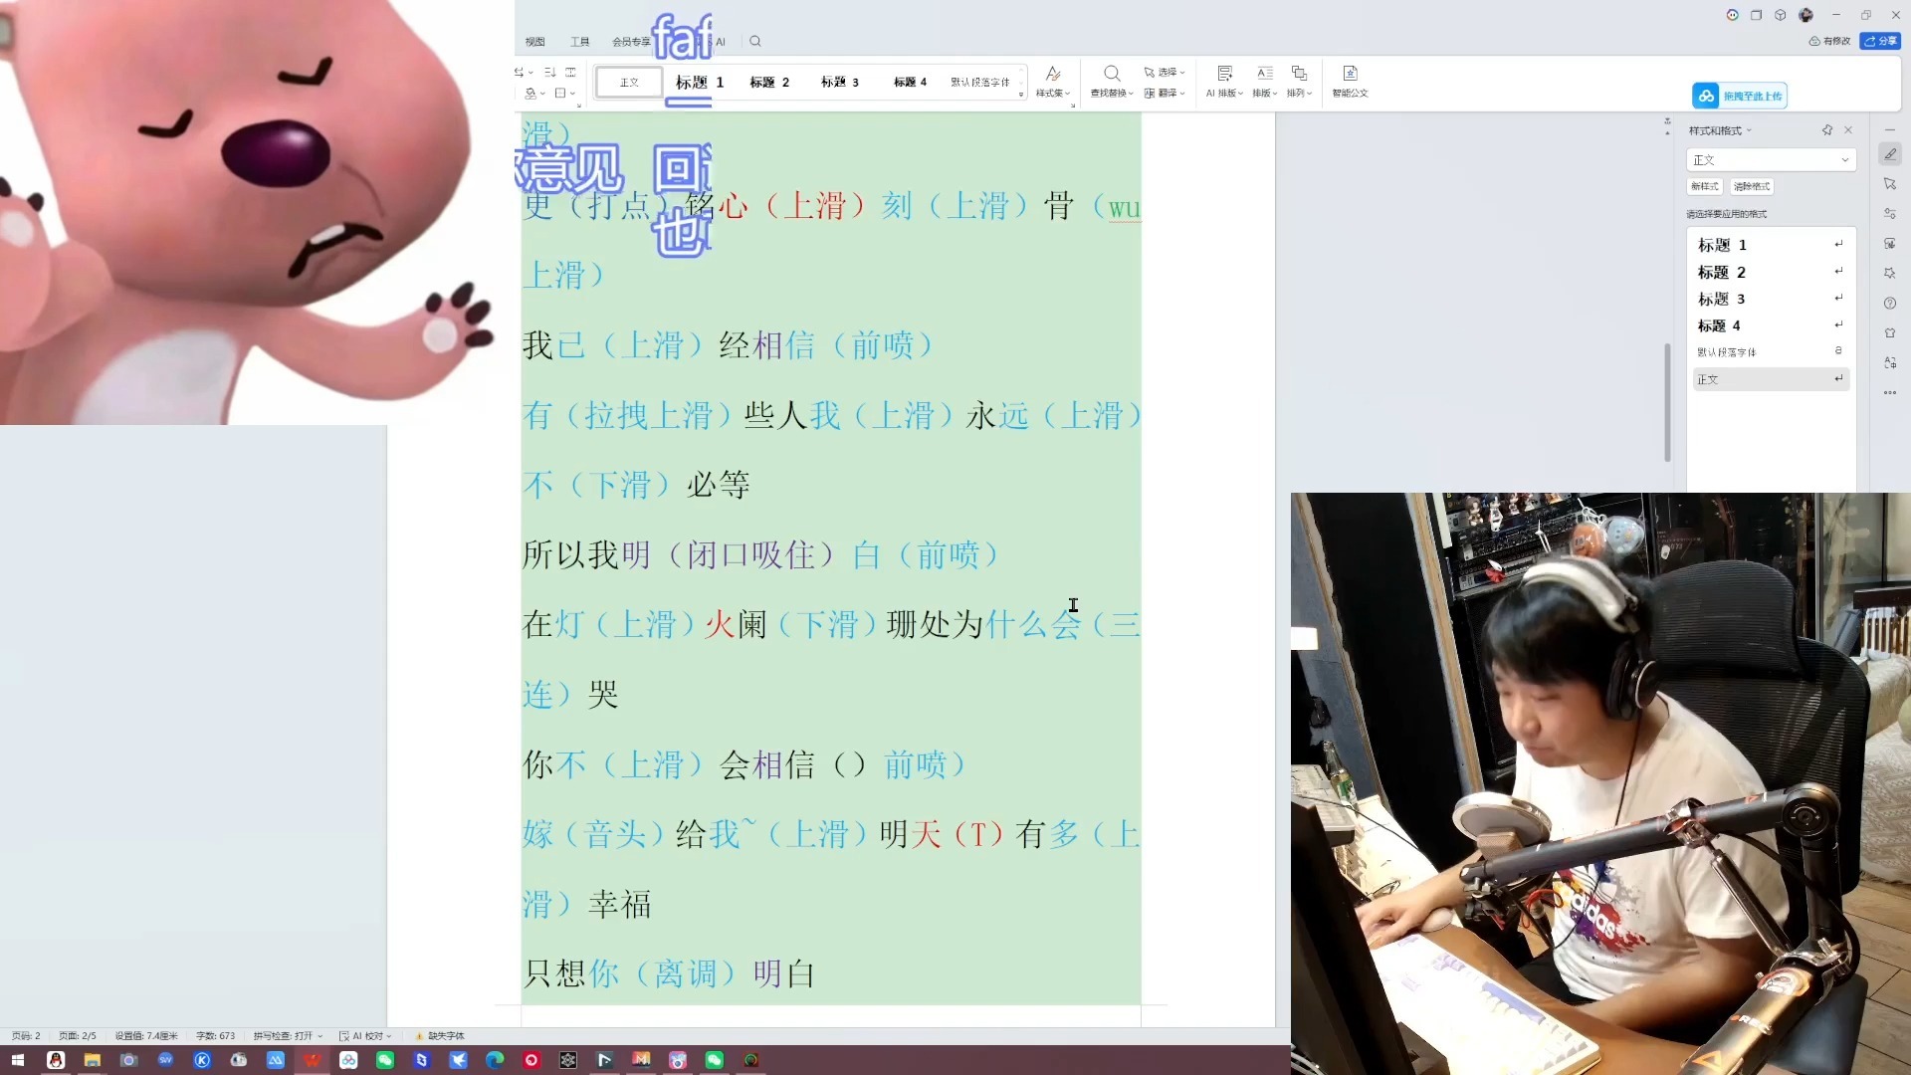1911x1075 pixels.
Task: Open the 拼写检查 spell check dropdown
Action: point(288,1036)
